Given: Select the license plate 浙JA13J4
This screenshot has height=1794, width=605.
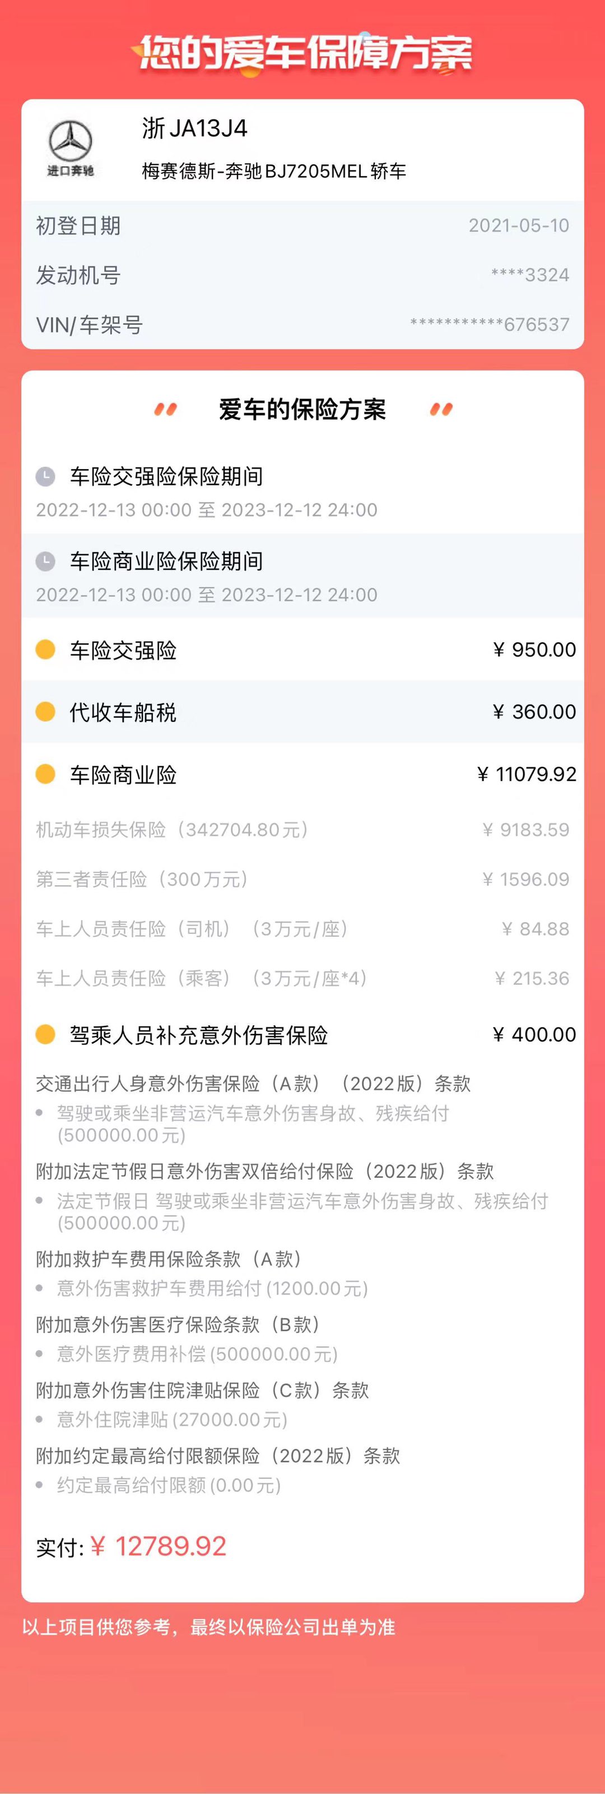Looking at the screenshot, I should click(x=194, y=129).
